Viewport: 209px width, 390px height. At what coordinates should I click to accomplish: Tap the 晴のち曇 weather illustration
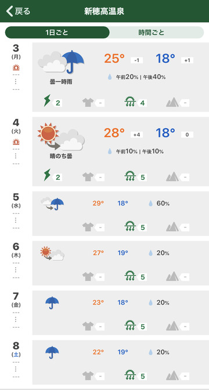[61, 137]
